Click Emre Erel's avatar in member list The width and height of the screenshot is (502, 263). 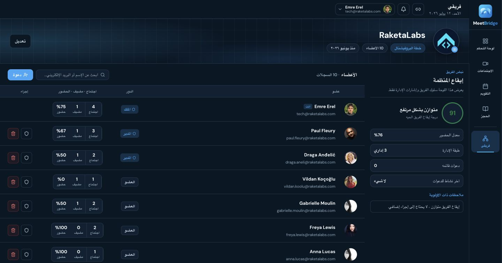pos(351,109)
